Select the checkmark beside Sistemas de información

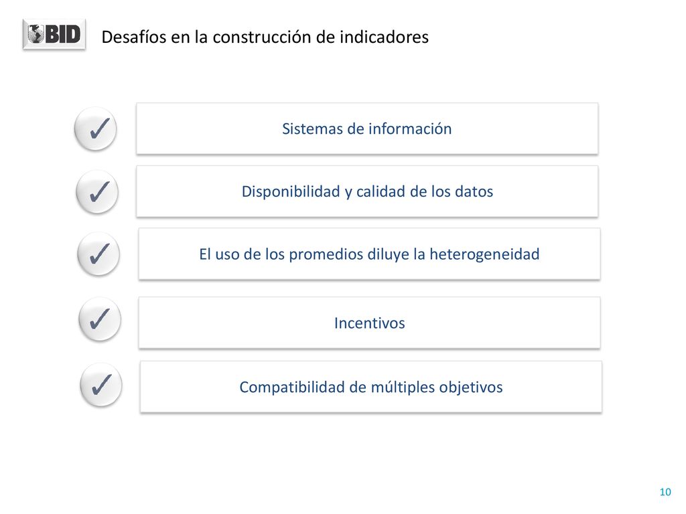pyautogui.click(x=96, y=129)
